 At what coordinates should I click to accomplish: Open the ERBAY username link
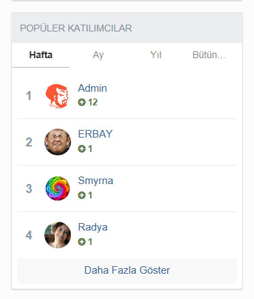(x=95, y=134)
